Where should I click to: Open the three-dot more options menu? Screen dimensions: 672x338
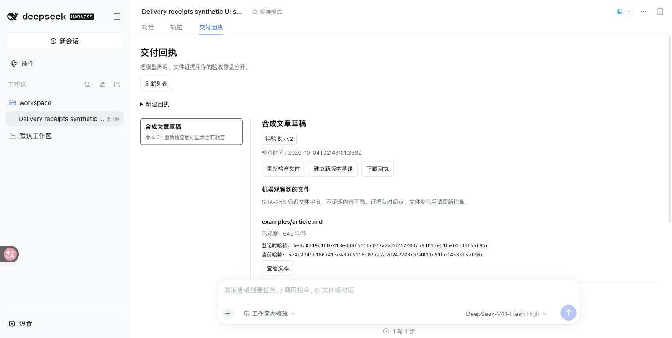643,12
